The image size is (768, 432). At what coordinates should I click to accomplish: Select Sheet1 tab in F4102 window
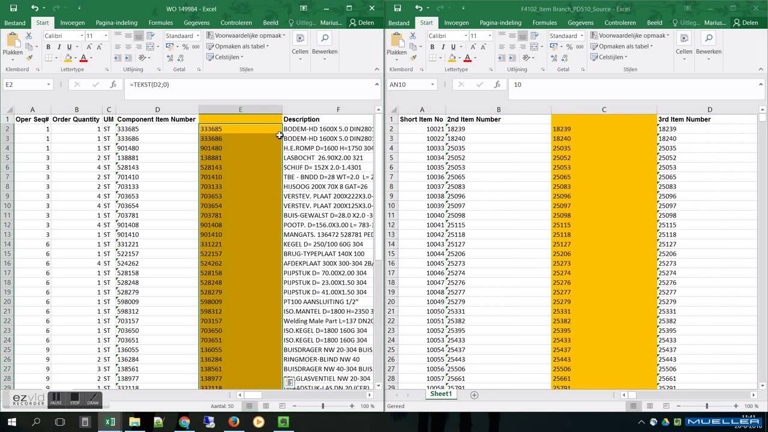[x=441, y=394]
